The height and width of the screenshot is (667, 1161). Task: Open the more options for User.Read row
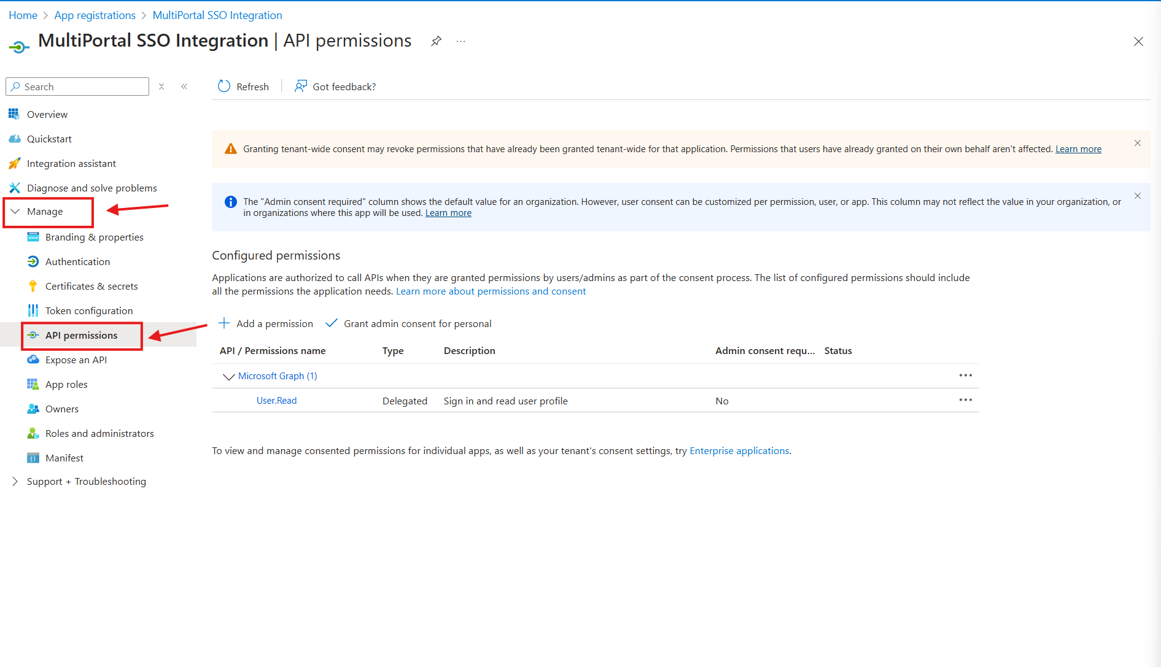pyautogui.click(x=965, y=400)
